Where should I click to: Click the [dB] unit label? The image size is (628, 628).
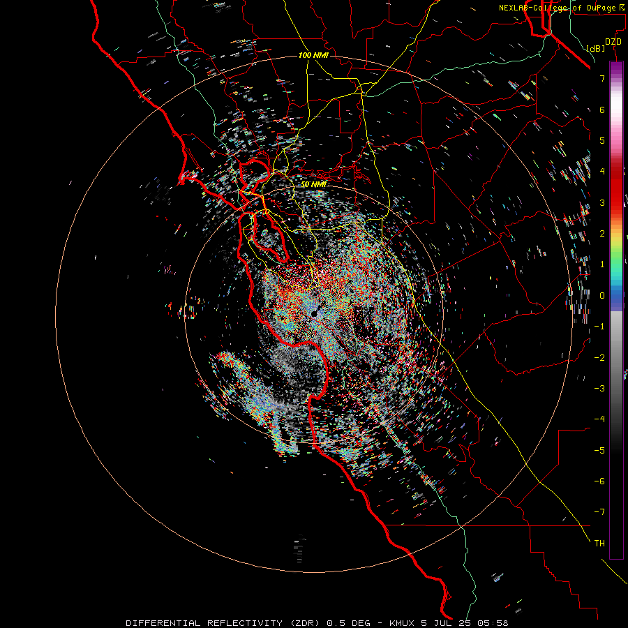click(x=595, y=48)
